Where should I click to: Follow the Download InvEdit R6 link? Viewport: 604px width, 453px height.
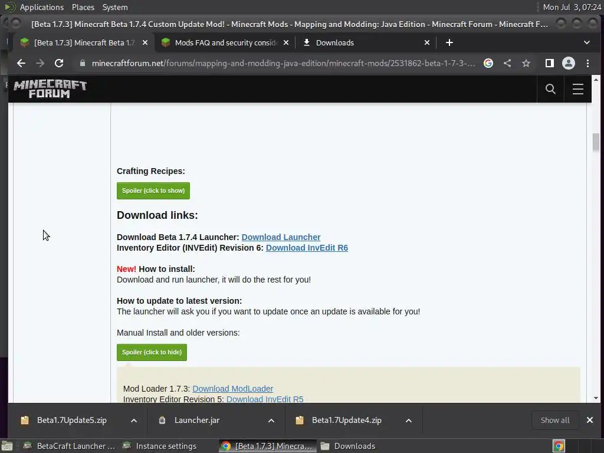(307, 248)
